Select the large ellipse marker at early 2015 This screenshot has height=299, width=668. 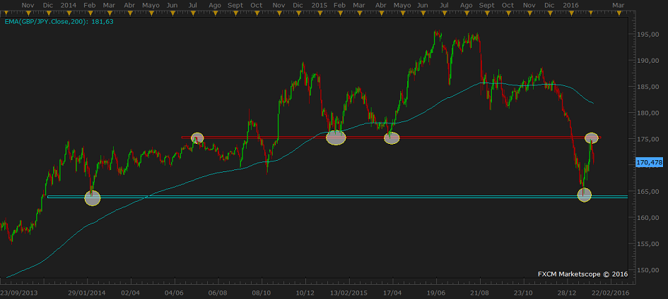[x=336, y=138]
